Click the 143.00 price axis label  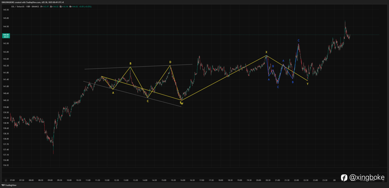(x=6, y=52)
